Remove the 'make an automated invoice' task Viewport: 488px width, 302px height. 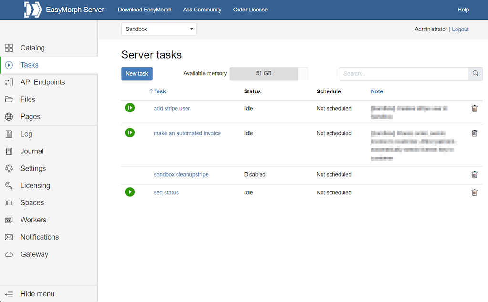coord(474,133)
